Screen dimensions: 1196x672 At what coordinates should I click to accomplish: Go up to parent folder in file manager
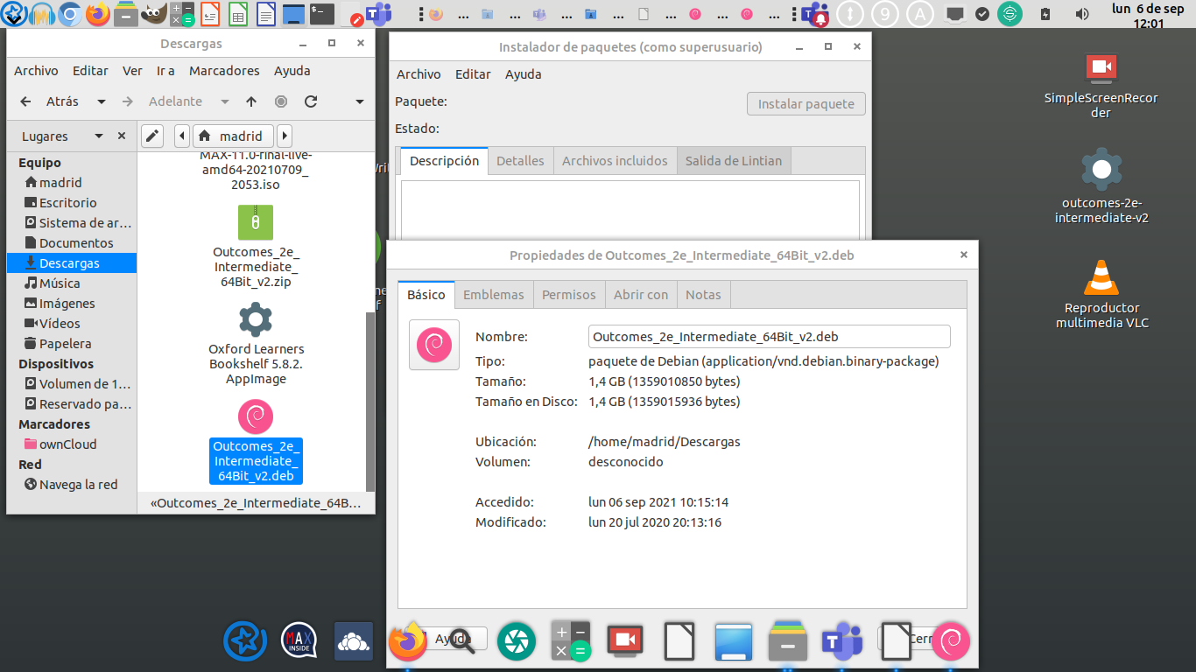(x=251, y=101)
